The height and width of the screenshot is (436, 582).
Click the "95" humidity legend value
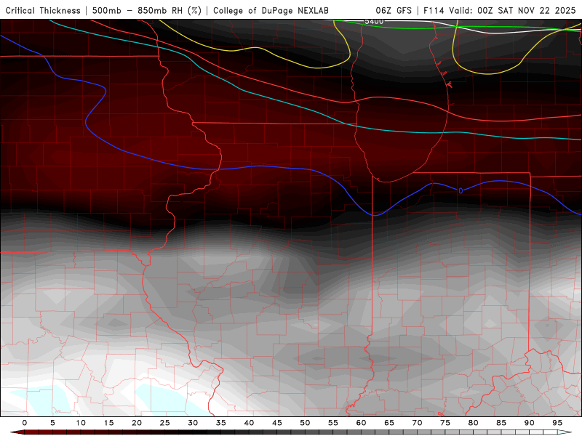tap(557, 423)
